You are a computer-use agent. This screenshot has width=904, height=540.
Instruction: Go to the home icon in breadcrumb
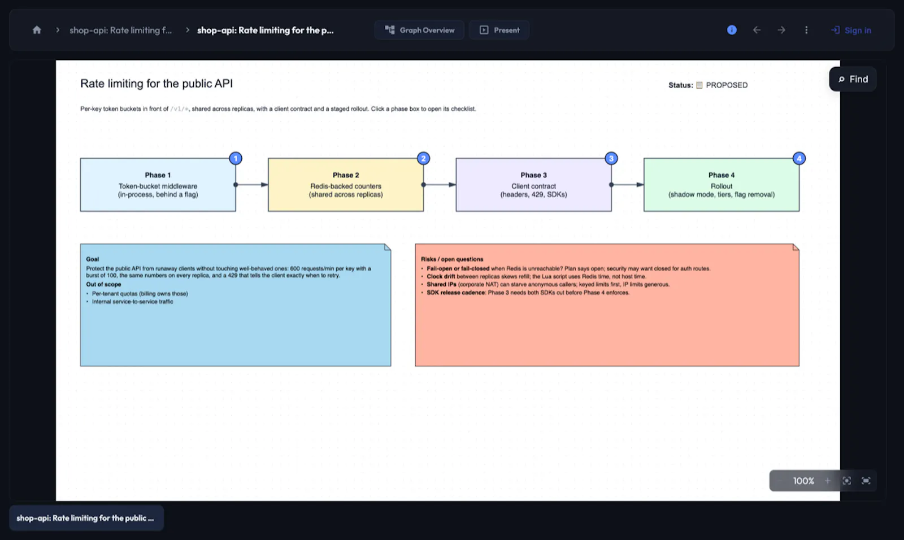click(x=37, y=30)
